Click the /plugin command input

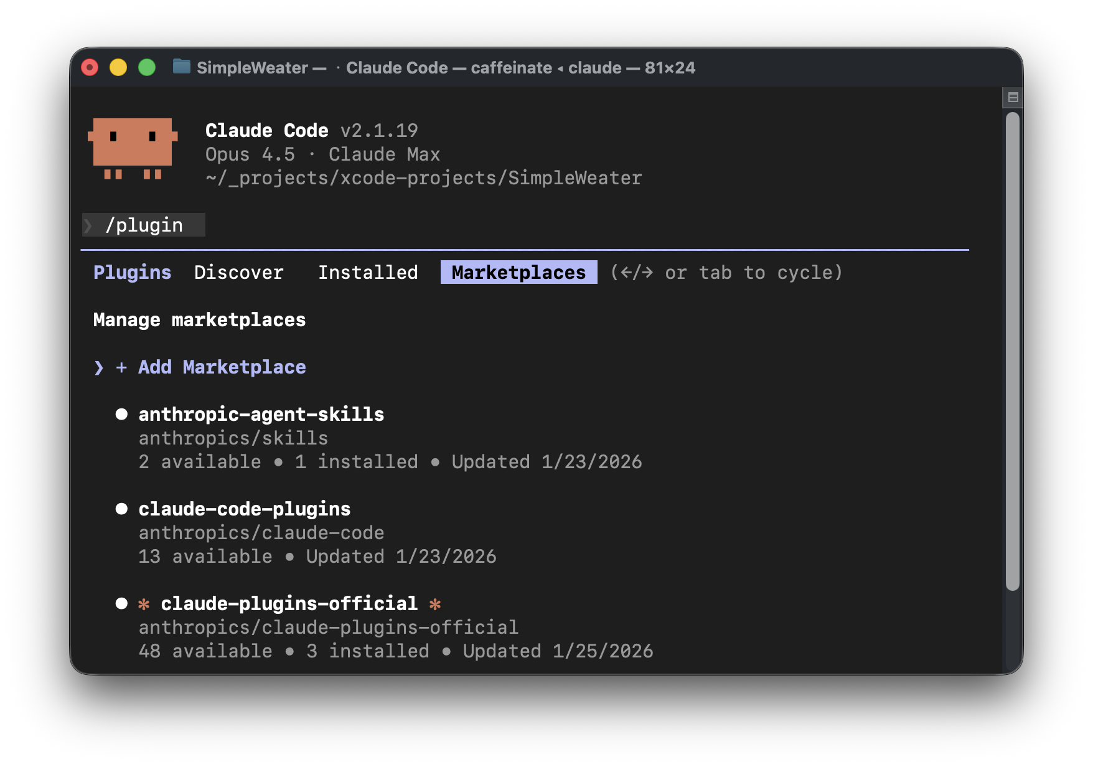coord(144,225)
